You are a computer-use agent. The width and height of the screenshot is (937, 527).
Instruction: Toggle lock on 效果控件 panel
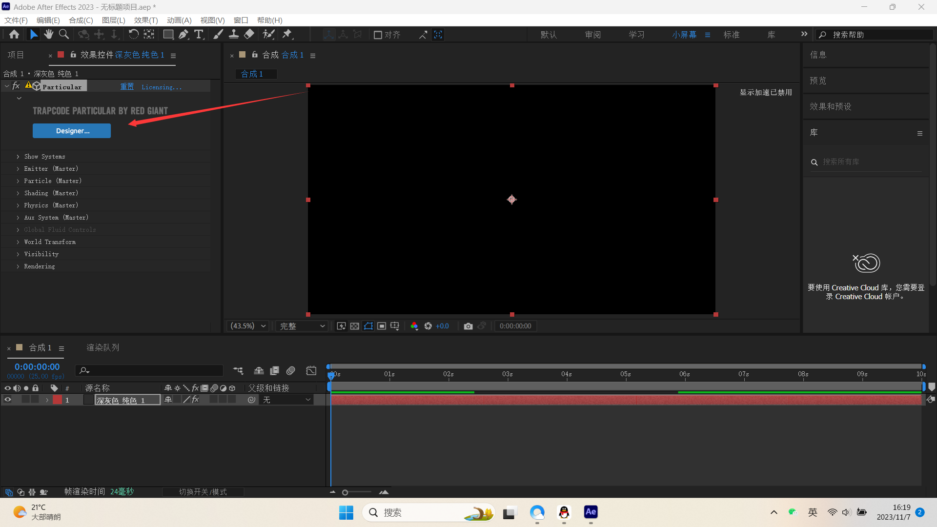click(x=73, y=55)
